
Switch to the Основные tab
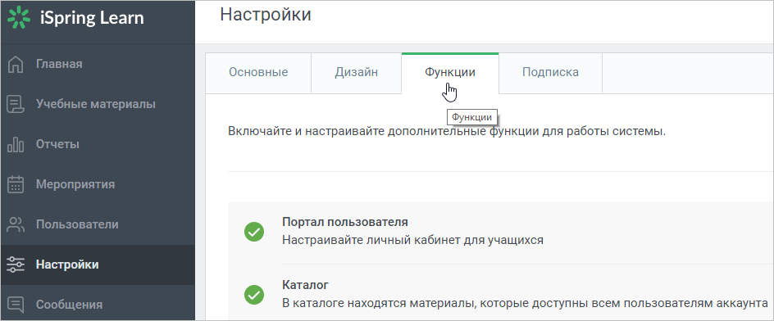258,73
